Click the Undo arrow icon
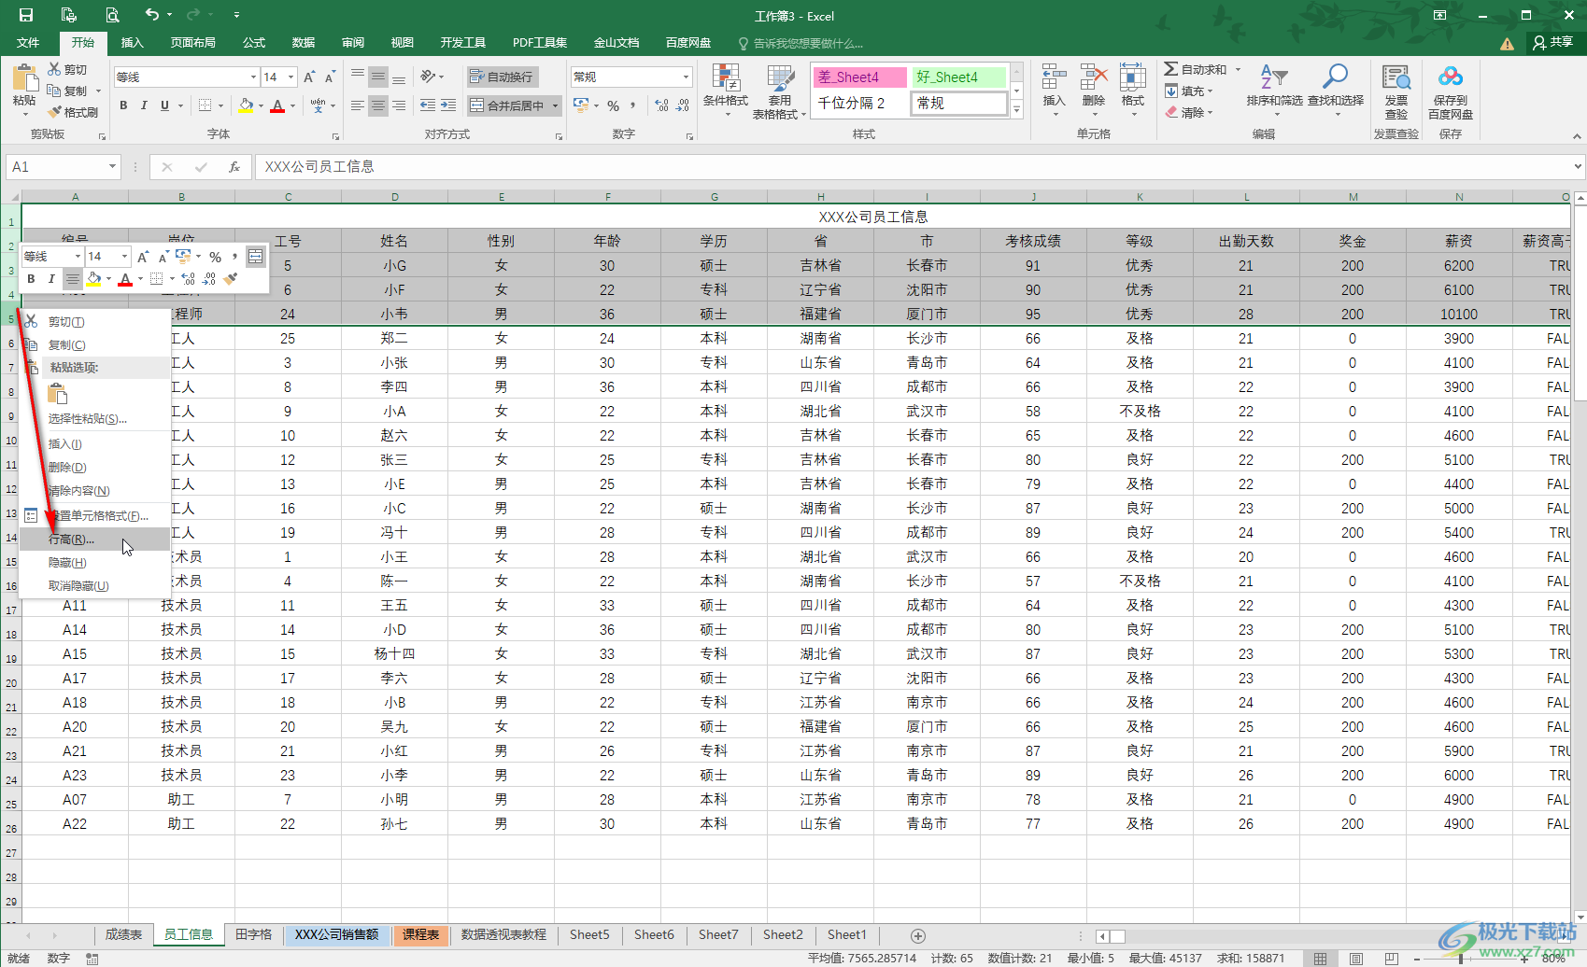 point(152,15)
